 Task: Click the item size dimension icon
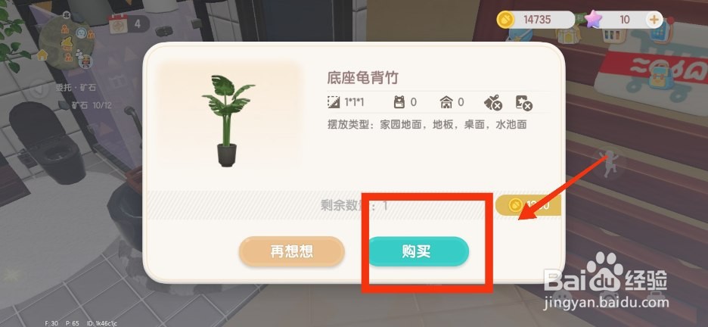(334, 102)
